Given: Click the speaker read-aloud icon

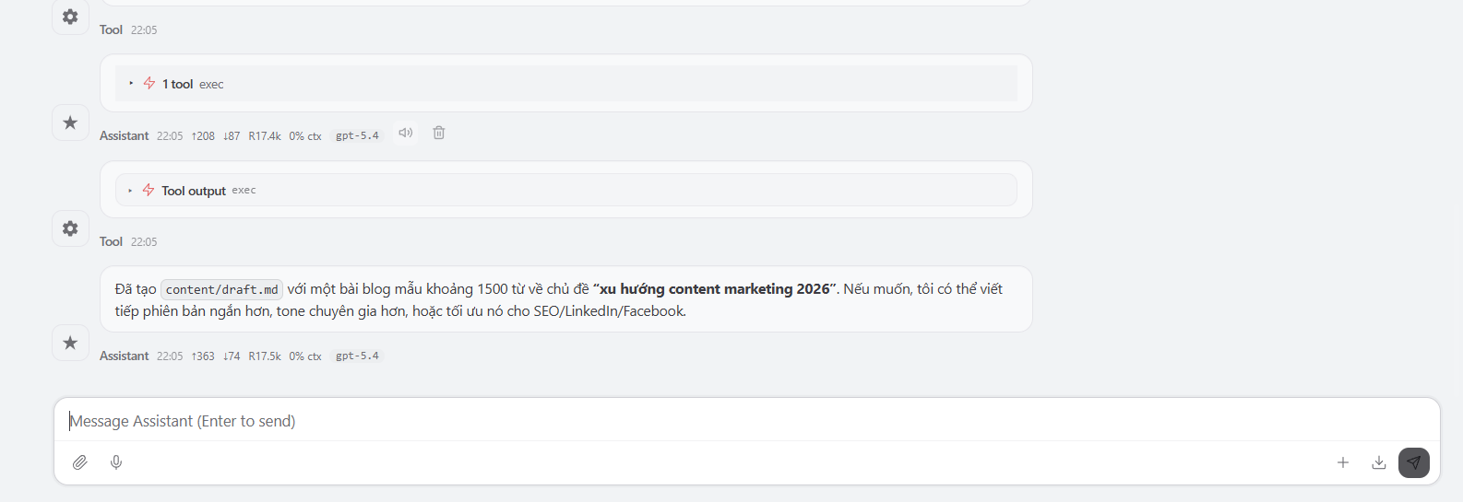Looking at the screenshot, I should [x=405, y=133].
